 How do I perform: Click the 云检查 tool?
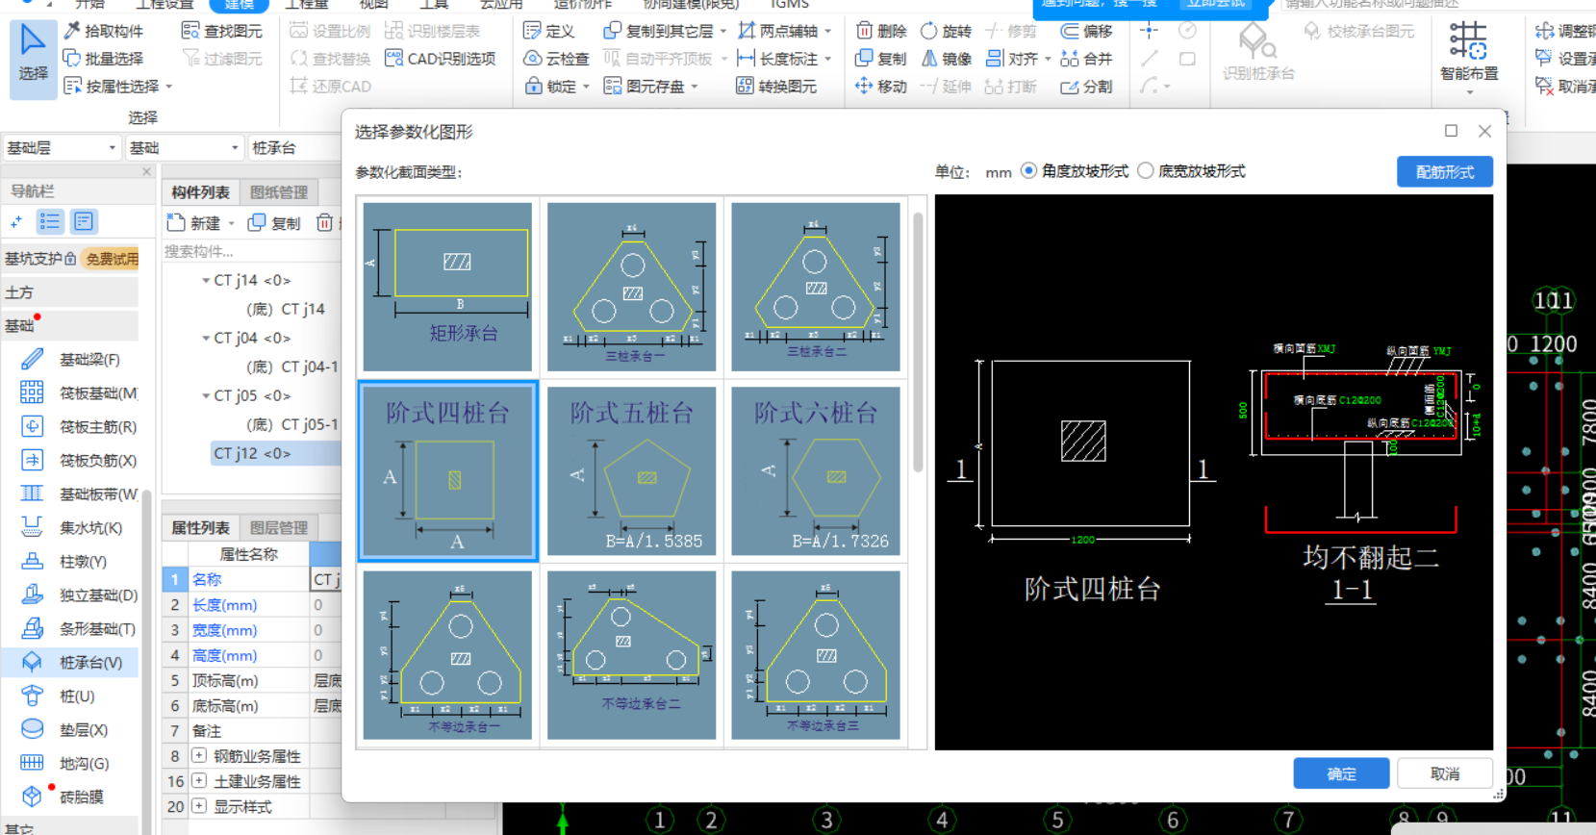click(x=556, y=59)
